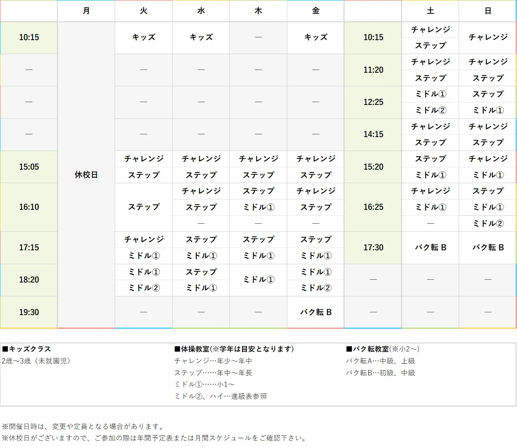Click the 休校日 cell under Monday
517x447 pixels.
(86, 175)
